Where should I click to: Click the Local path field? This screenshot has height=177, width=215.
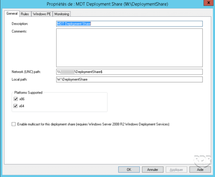pos(129,80)
